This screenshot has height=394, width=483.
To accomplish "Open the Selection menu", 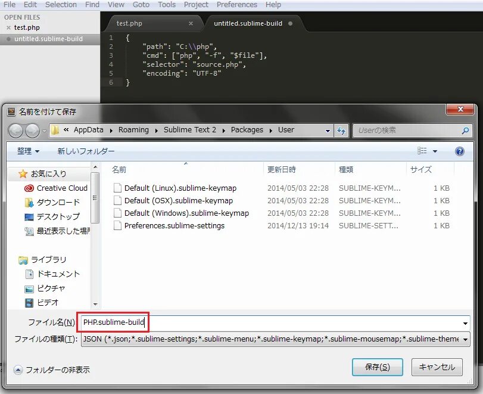I will (61, 5).
